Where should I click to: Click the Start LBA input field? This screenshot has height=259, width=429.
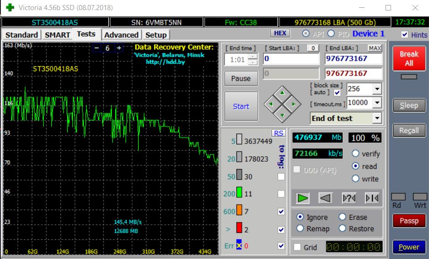[x=291, y=59]
